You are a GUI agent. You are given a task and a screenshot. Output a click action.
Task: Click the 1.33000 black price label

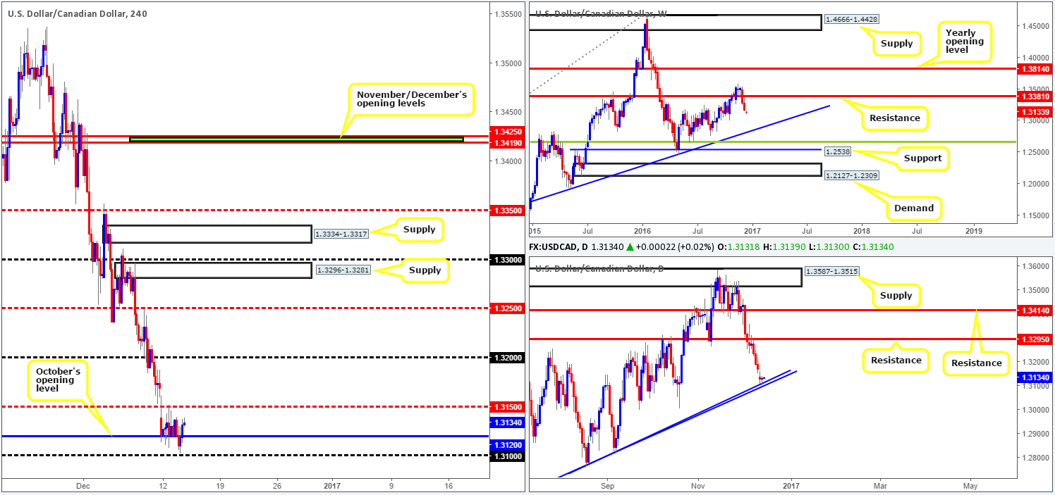coord(506,260)
